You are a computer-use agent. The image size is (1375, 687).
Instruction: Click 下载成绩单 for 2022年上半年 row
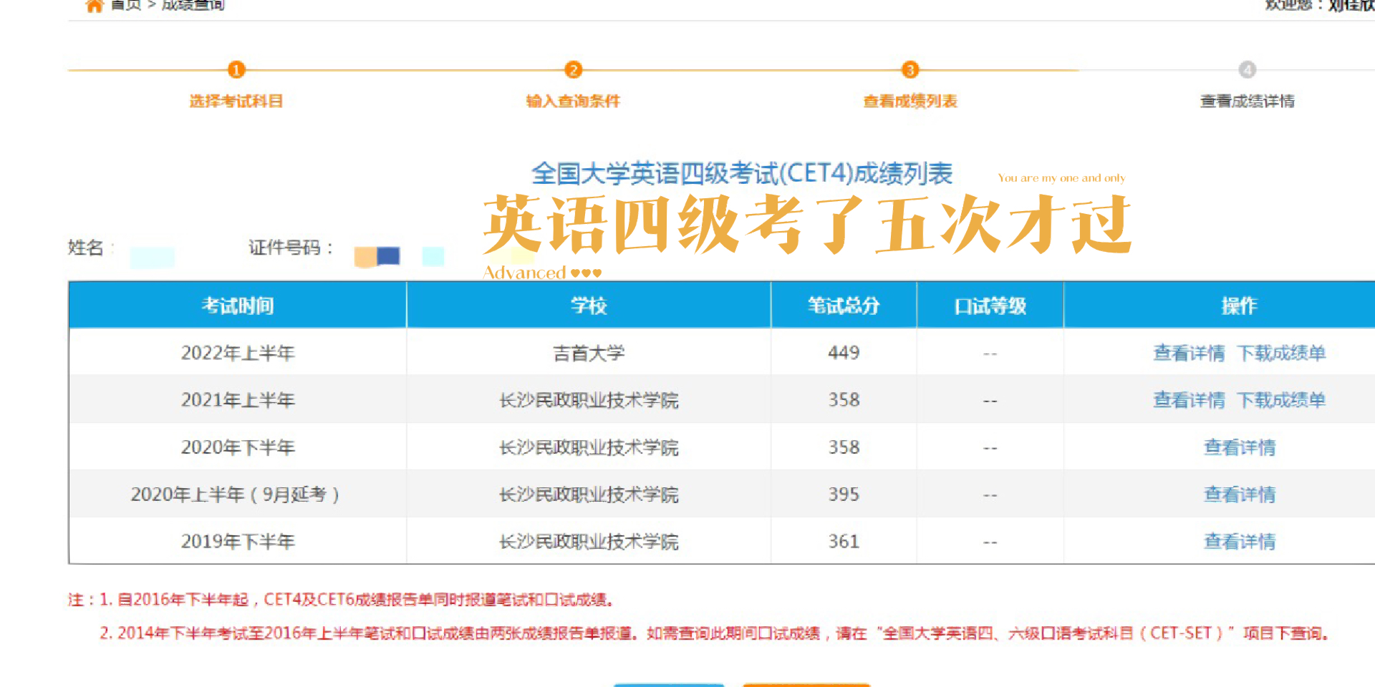(1282, 353)
